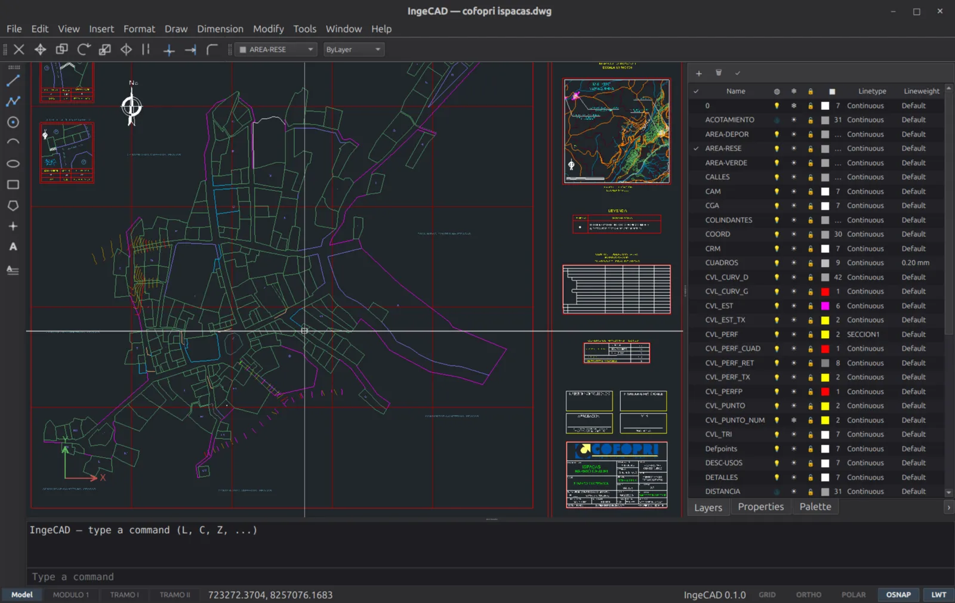Open the AREA-RESE layer dropdown
This screenshot has width=955, height=603.
click(x=276, y=50)
